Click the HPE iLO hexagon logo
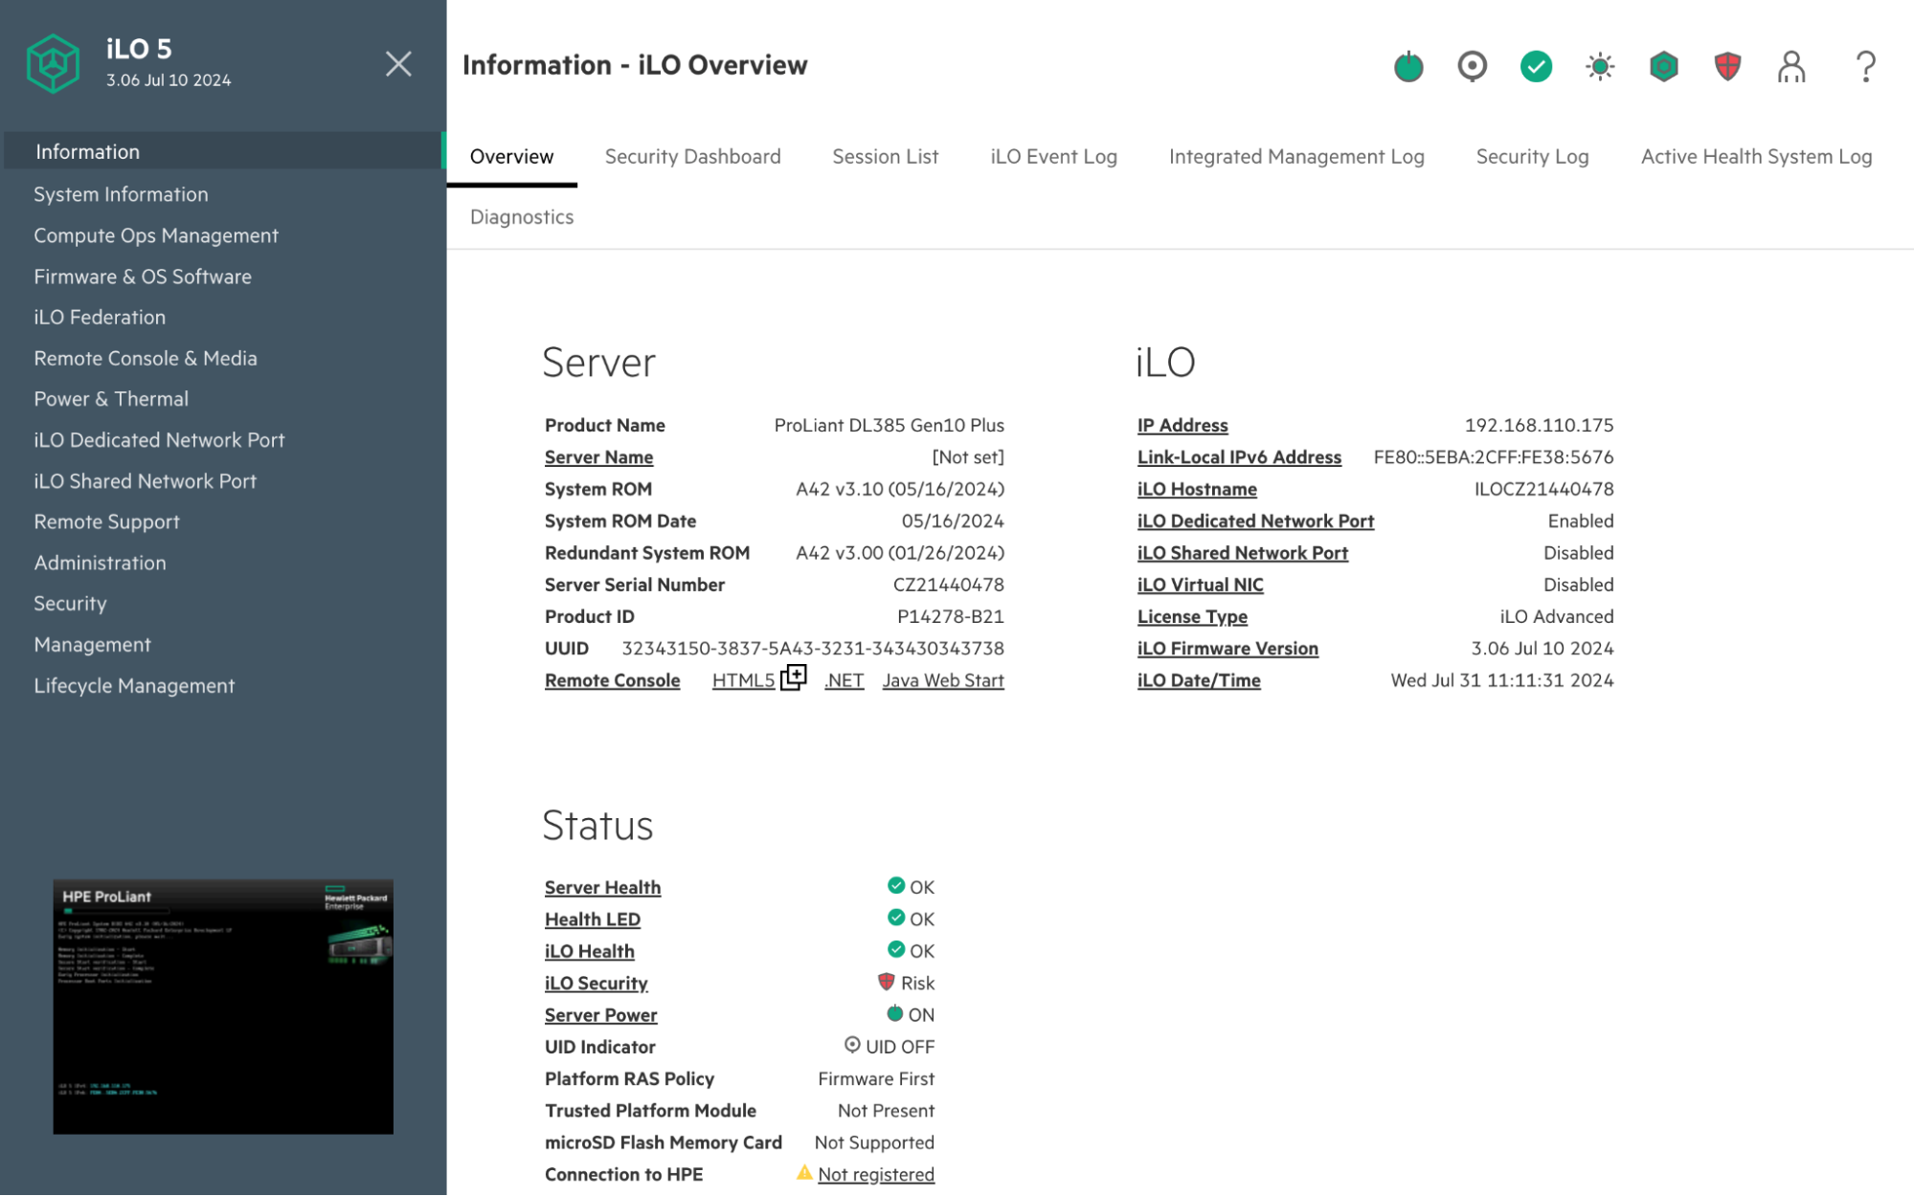The width and height of the screenshot is (1914, 1196). pyautogui.click(x=53, y=64)
